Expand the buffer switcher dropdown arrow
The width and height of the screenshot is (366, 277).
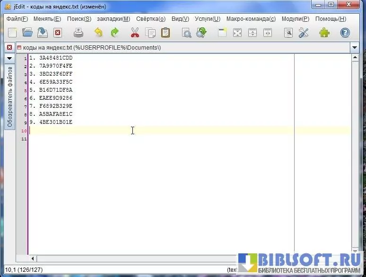(x=355, y=48)
